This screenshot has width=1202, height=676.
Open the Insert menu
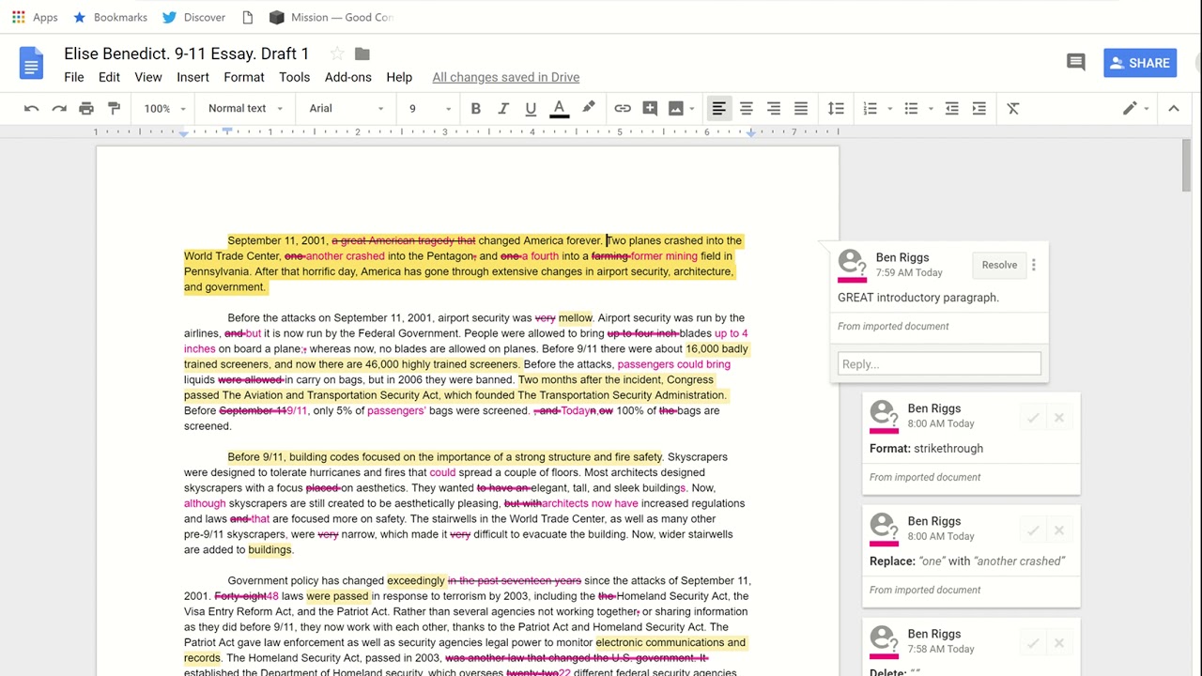coord(193,77)
